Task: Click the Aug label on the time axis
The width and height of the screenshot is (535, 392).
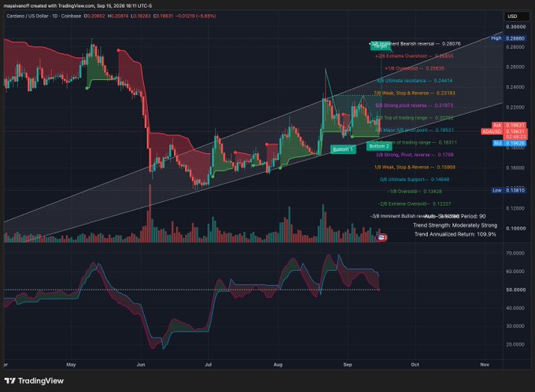Action: pyautogui.click(x=278, y=365)
